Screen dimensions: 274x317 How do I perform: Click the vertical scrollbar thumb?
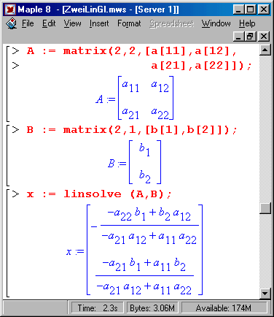coord(265,208)
